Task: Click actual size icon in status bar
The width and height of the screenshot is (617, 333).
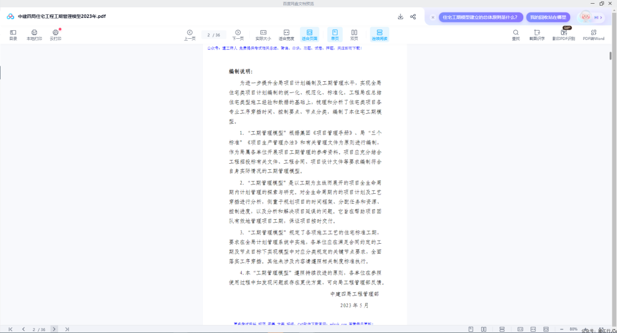Action: (520, 329)
